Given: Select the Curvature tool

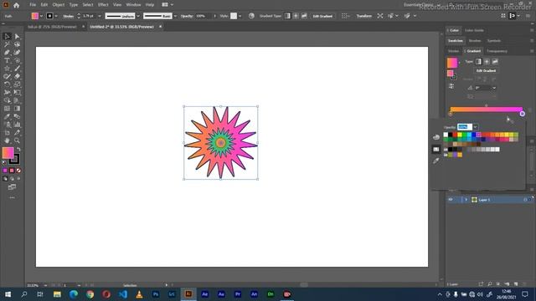Looking at the screenshot, I should pyautogui.click(x=17, y=52).
